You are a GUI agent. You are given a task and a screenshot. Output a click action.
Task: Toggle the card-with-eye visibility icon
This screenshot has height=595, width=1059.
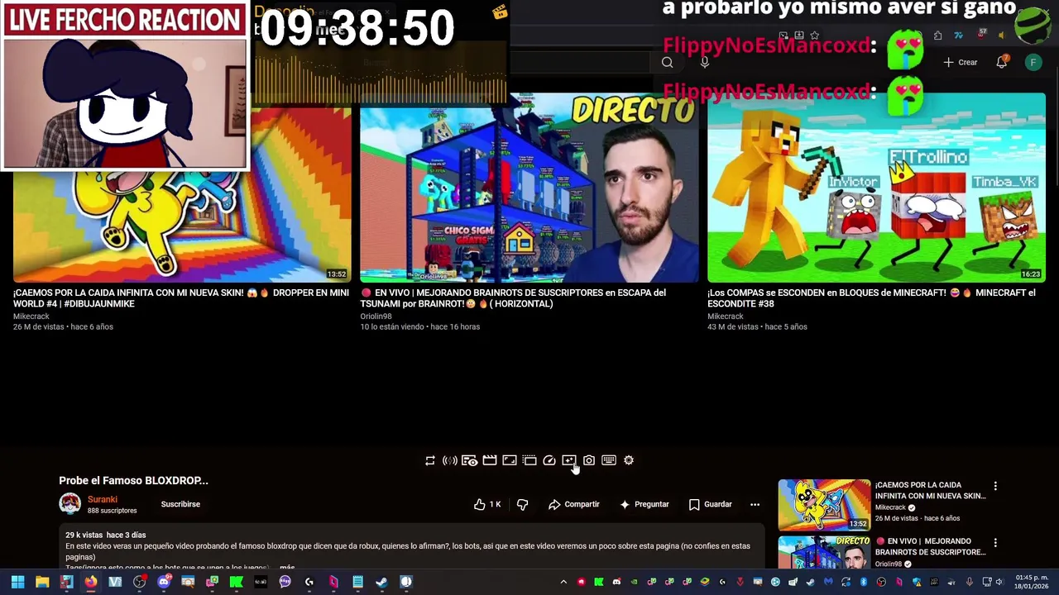pos(469,460)
